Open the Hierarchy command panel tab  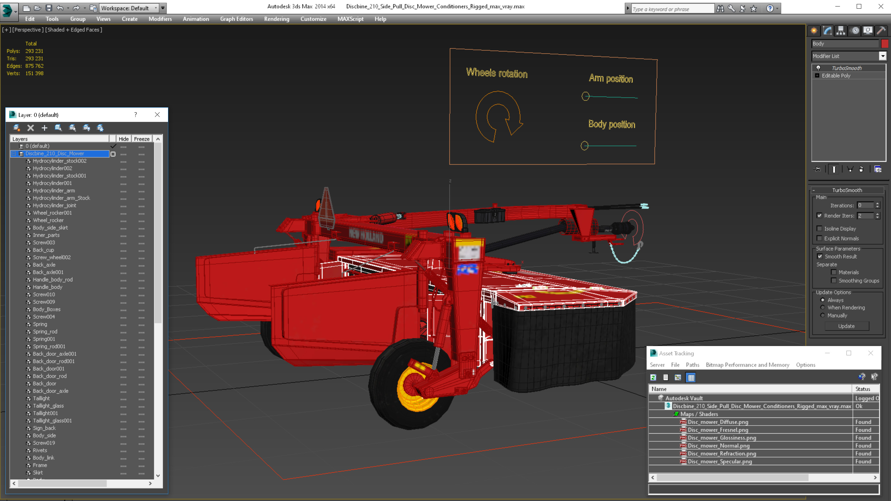point(841,31)
